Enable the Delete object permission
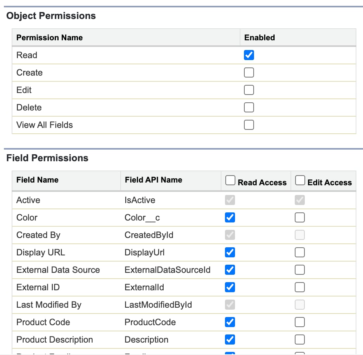The width and height of the screenshot is (363, 355). [x=249, y=107]
